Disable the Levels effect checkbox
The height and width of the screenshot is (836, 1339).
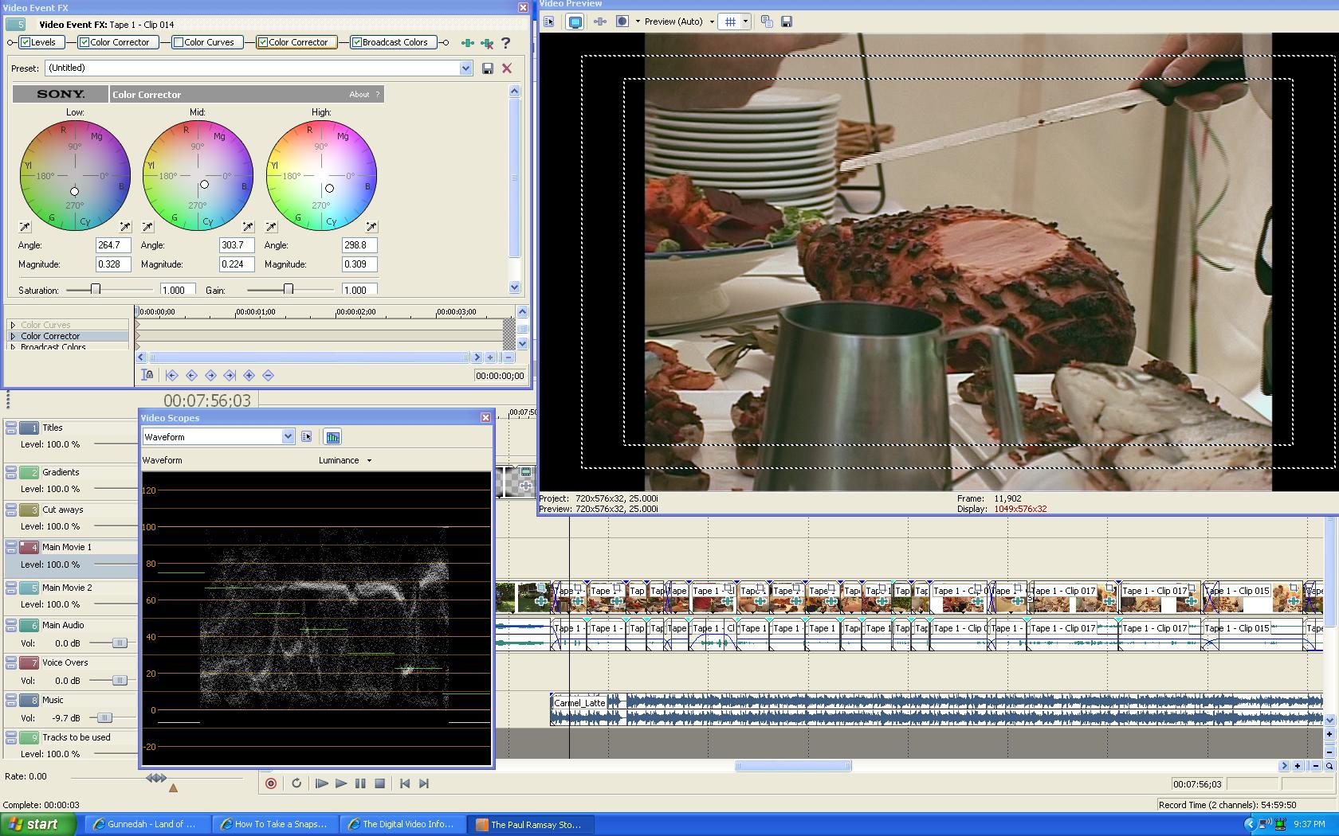(26, 42)
